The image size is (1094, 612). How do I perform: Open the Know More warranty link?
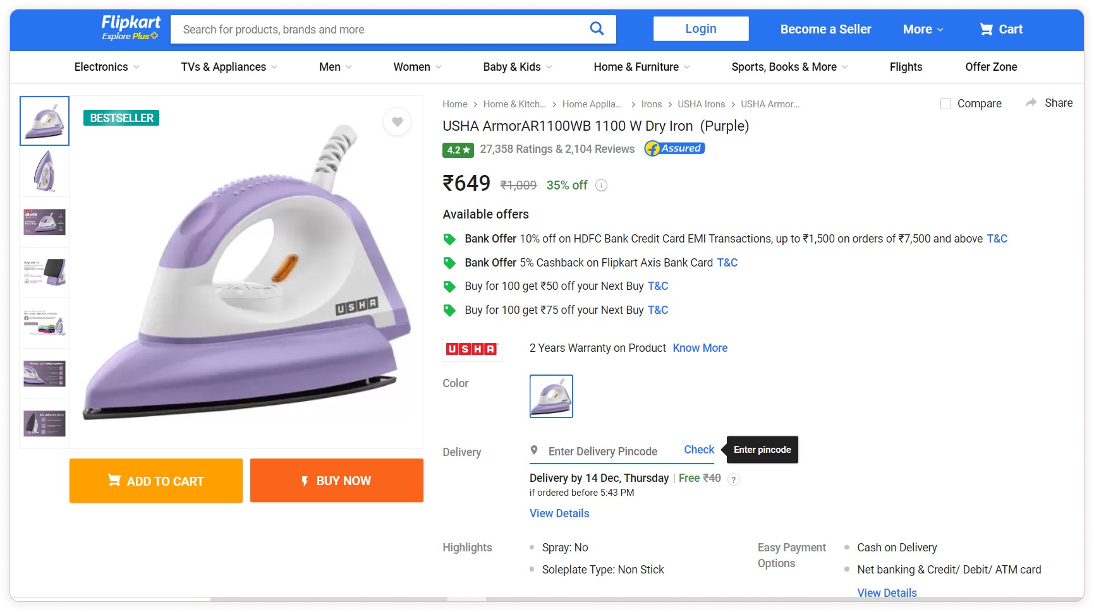[700, 348]
